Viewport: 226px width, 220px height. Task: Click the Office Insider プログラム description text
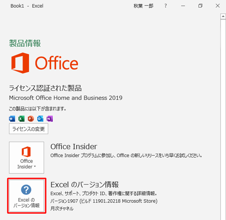126,155
